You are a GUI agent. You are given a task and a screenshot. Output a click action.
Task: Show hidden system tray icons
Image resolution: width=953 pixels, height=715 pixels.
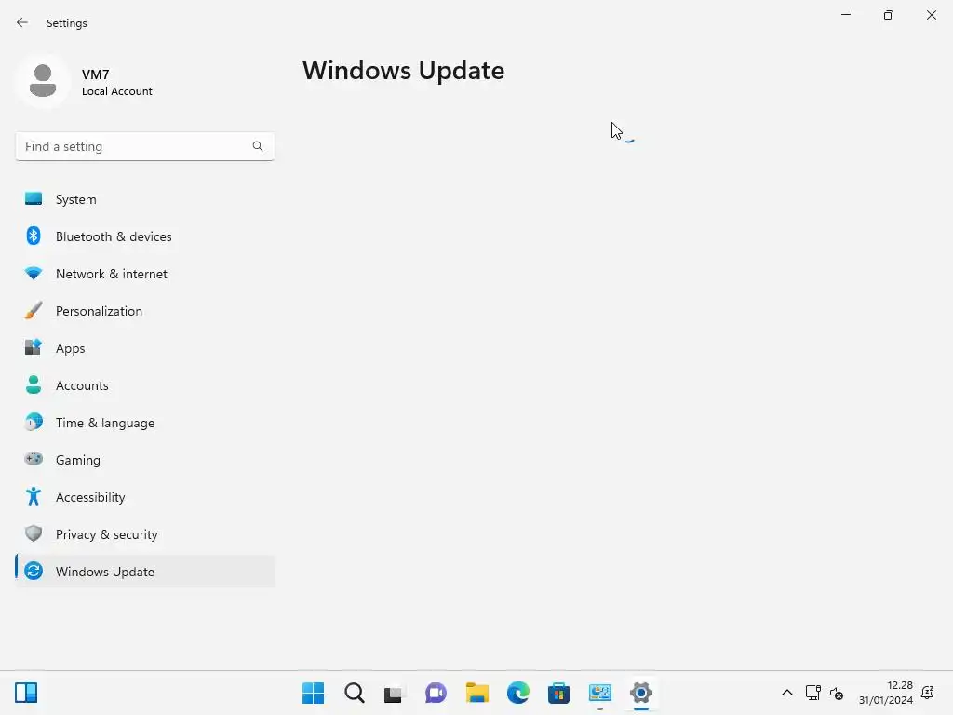[787, 693]
